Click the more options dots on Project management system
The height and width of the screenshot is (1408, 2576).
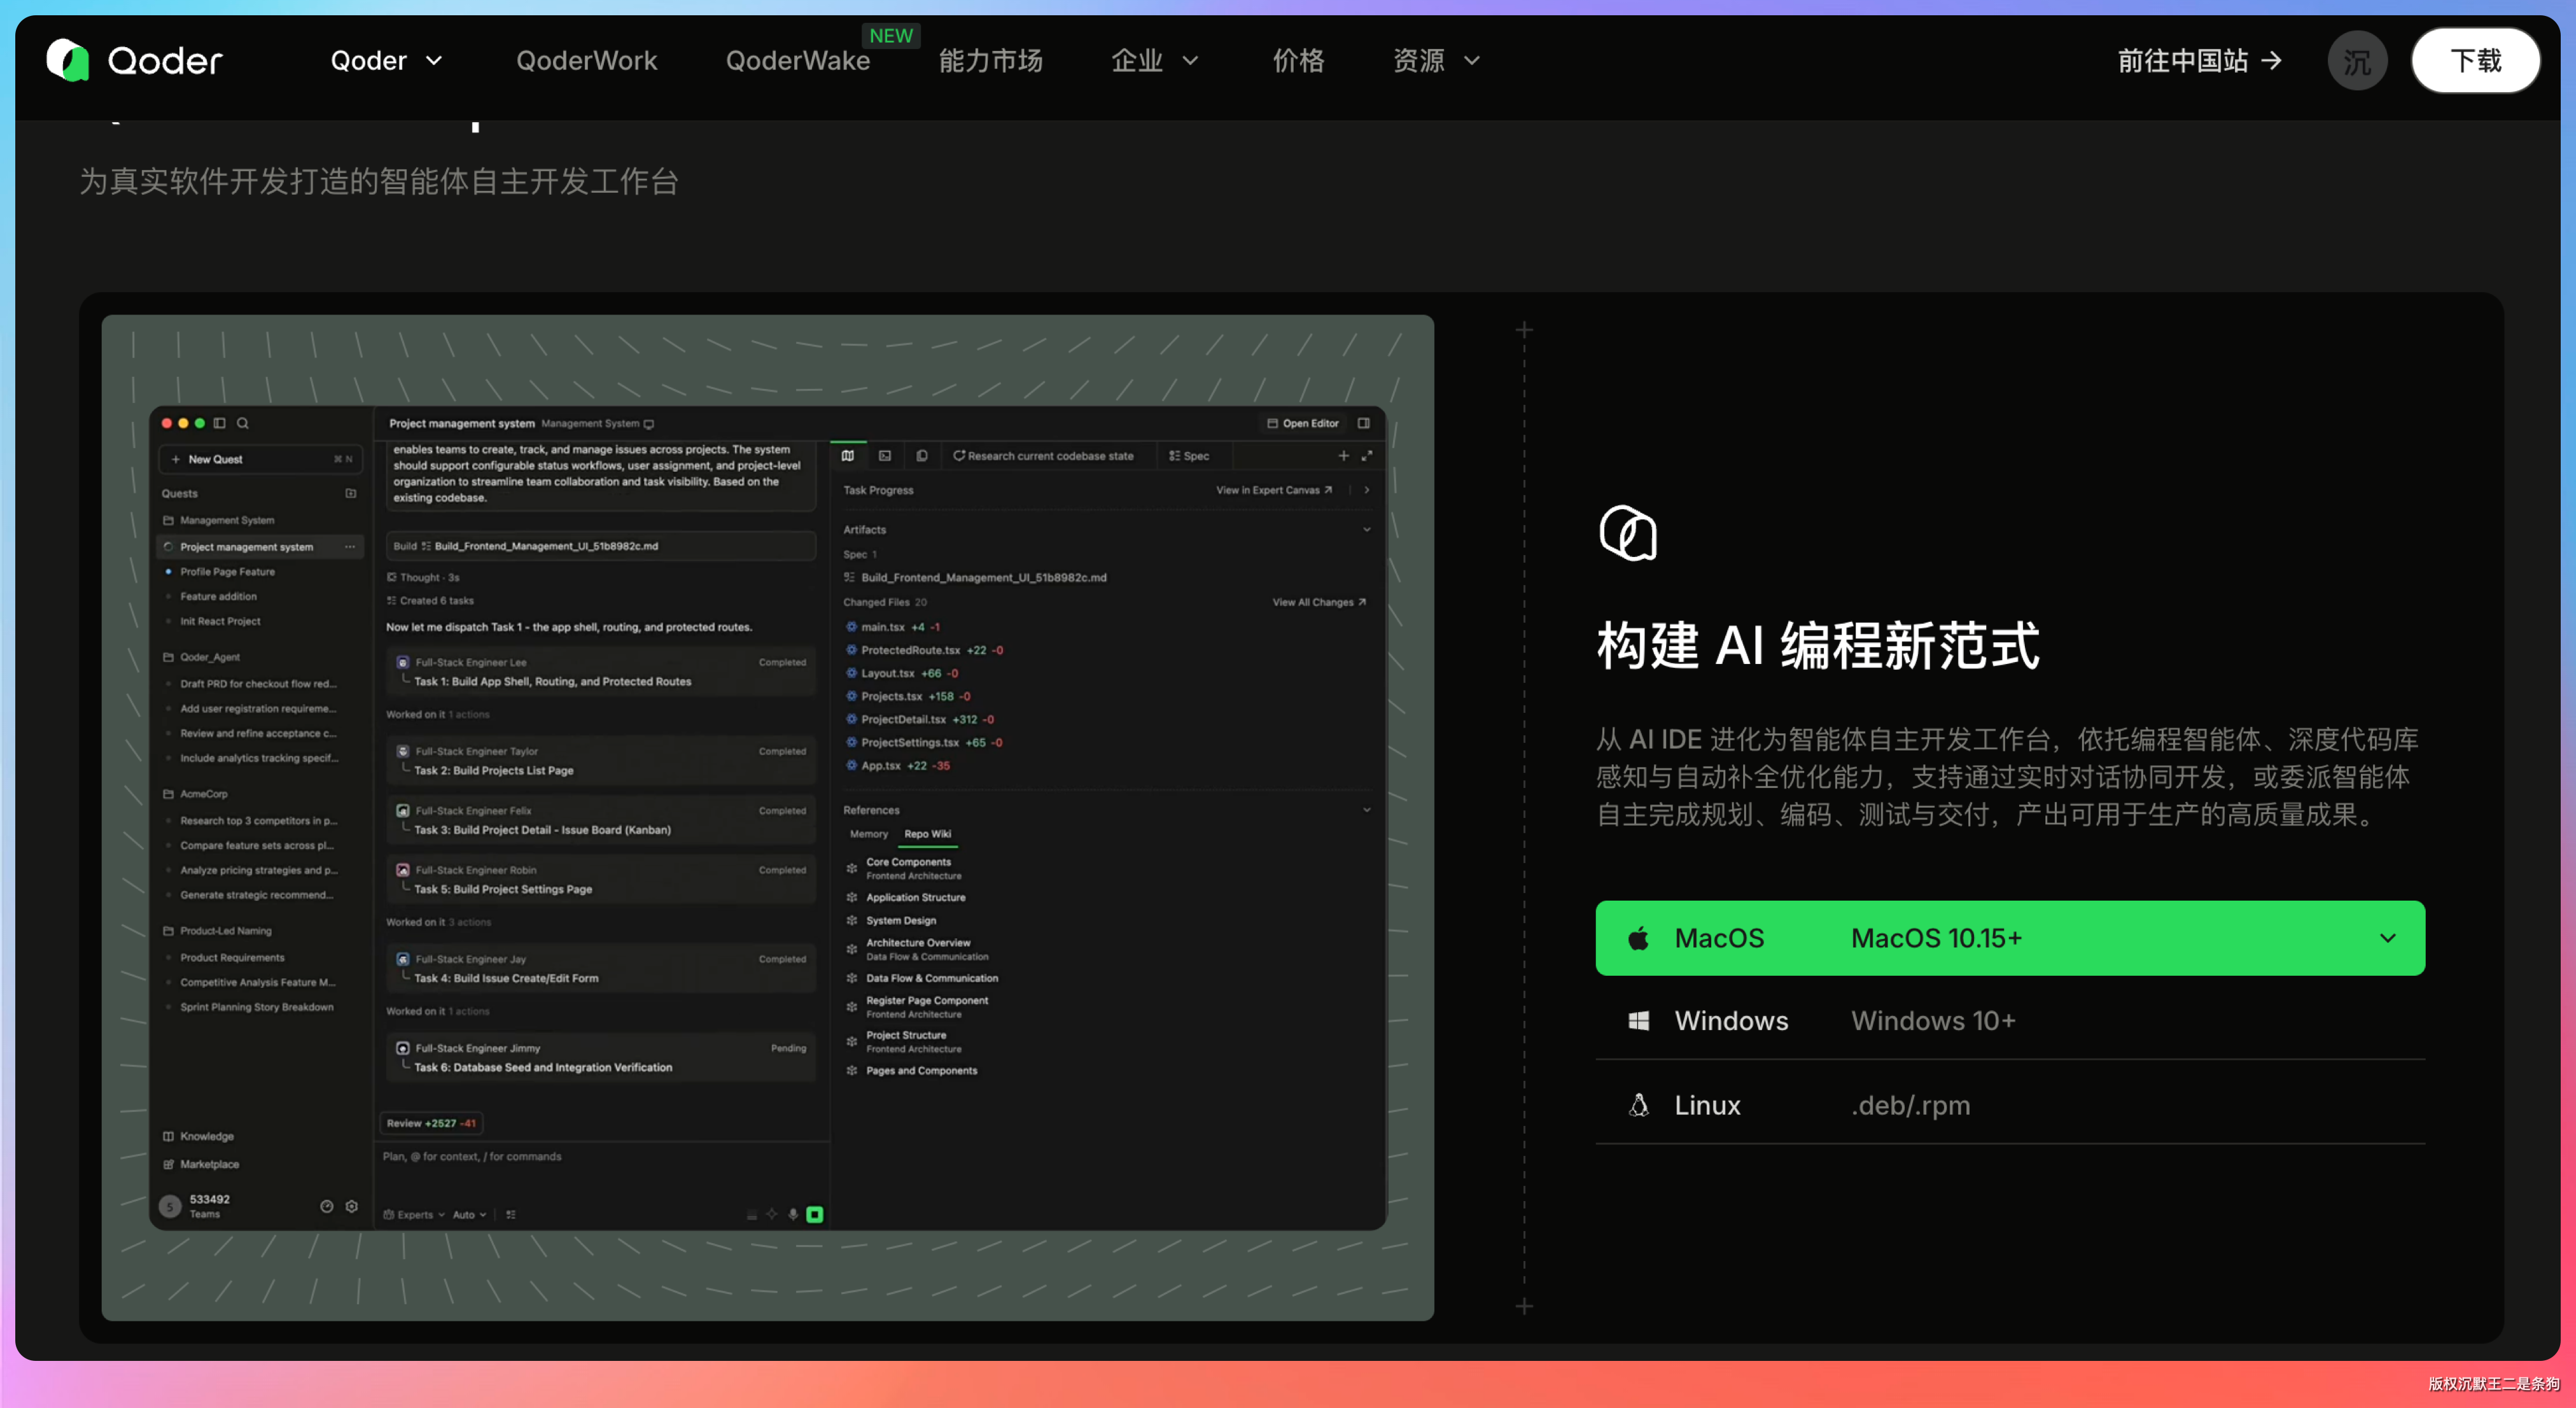tap(350, 547)
